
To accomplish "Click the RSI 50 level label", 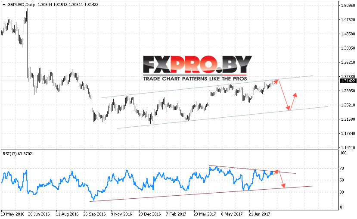I will pyautogui.click(x=342, y=180).
